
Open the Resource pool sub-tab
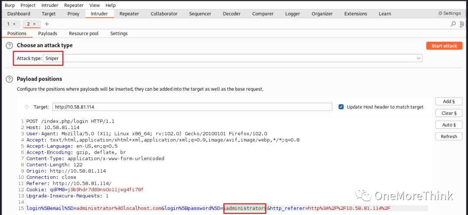tap(84, 34)
